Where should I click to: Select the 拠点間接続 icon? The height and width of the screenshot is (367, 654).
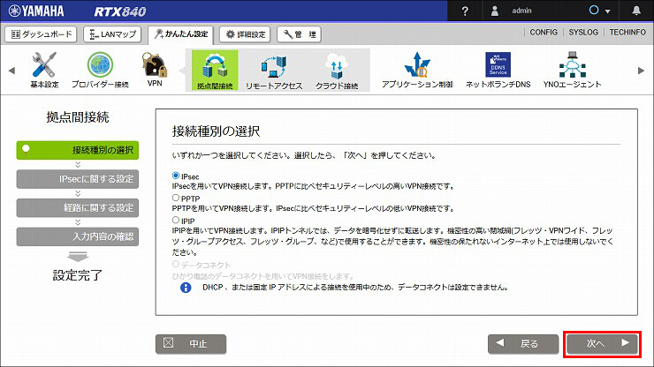click(x=215, y=70)
